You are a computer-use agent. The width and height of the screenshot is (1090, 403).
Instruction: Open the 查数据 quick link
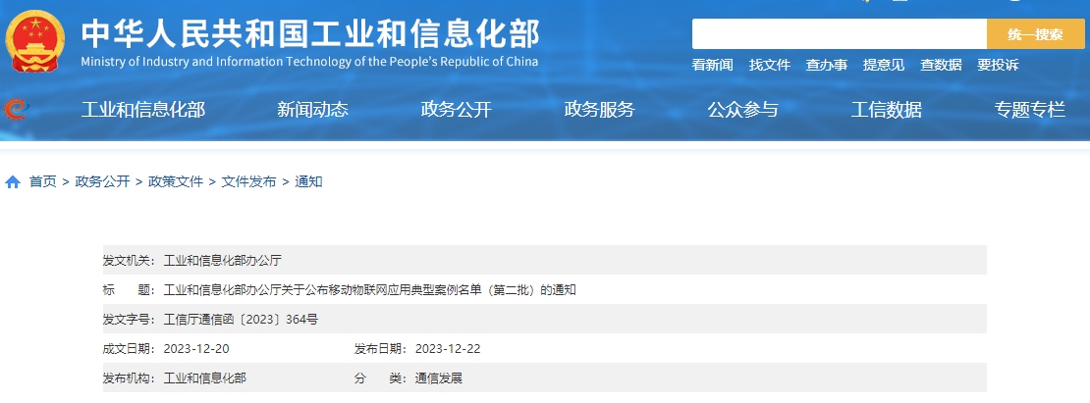coord(942,65)
